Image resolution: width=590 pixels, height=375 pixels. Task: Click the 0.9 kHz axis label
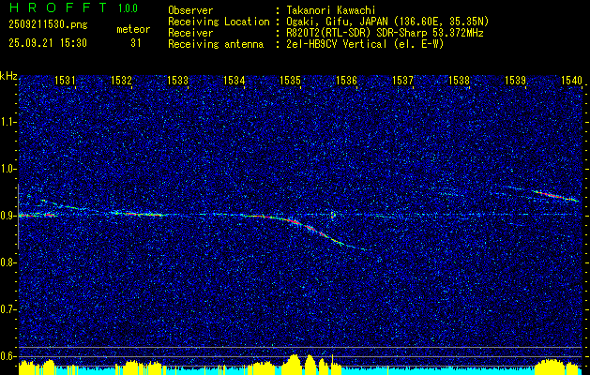(x=8, y=216)
